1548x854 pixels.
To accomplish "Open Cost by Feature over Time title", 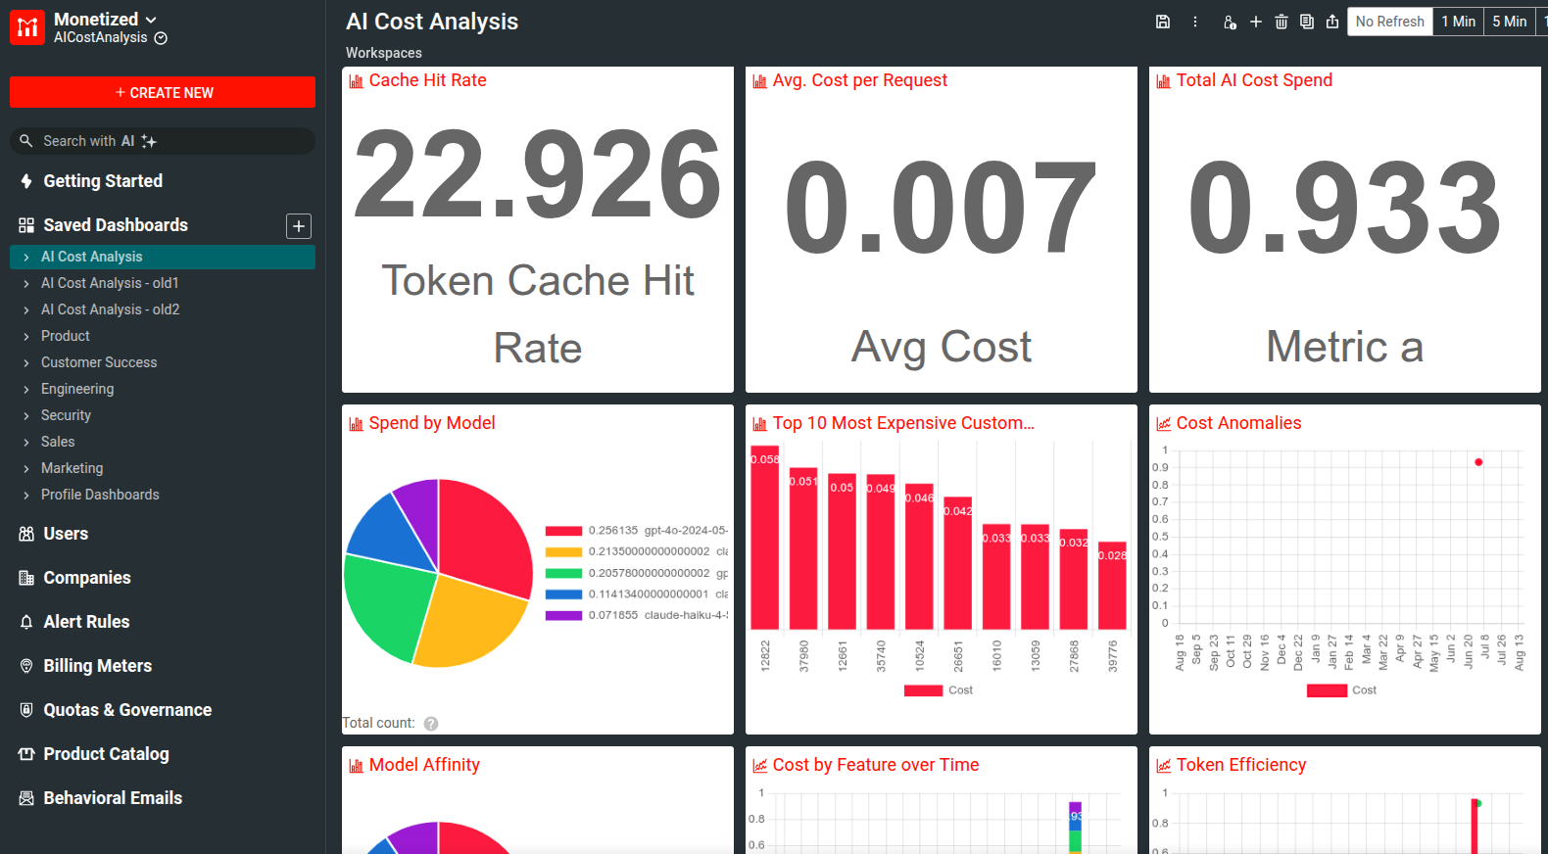I will [x=876, y=765].
